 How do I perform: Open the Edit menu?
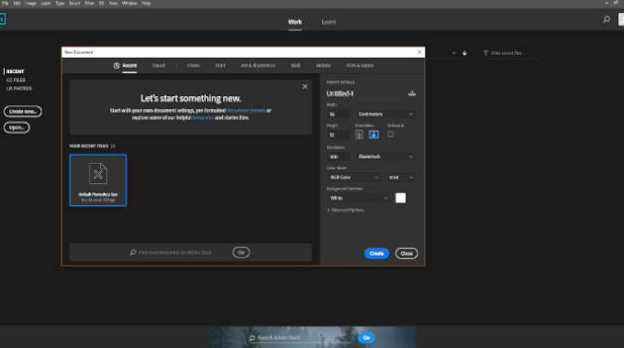(x=17, y=3)
